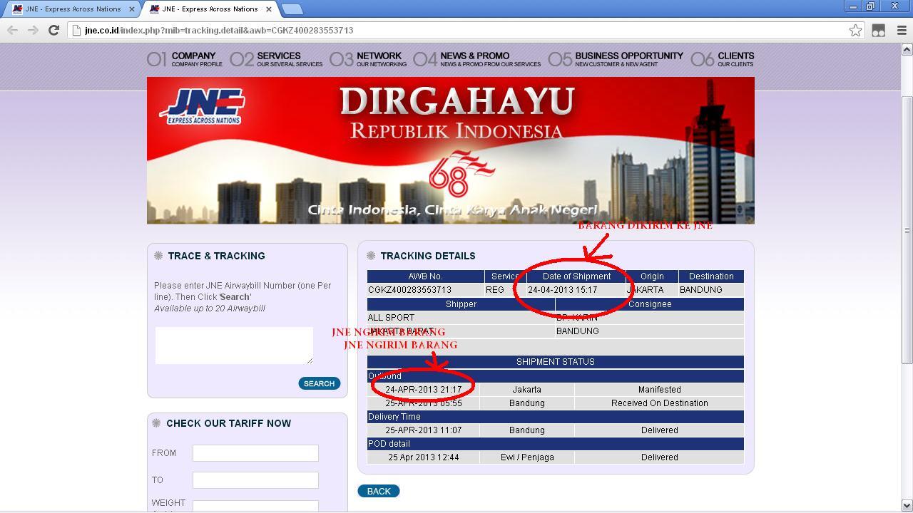Image resolution: width=913 pixels, height=513 pixels.
Task: Open a new browser tab
Action: click(292, 9)
